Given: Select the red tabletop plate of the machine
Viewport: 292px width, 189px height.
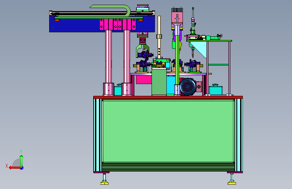Looking at the screenshot, I should coord(168,97).
